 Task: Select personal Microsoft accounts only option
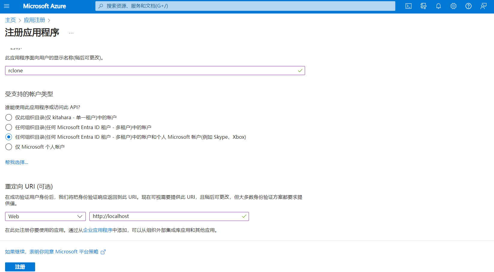pyautogui.click(x=9, y=147)
